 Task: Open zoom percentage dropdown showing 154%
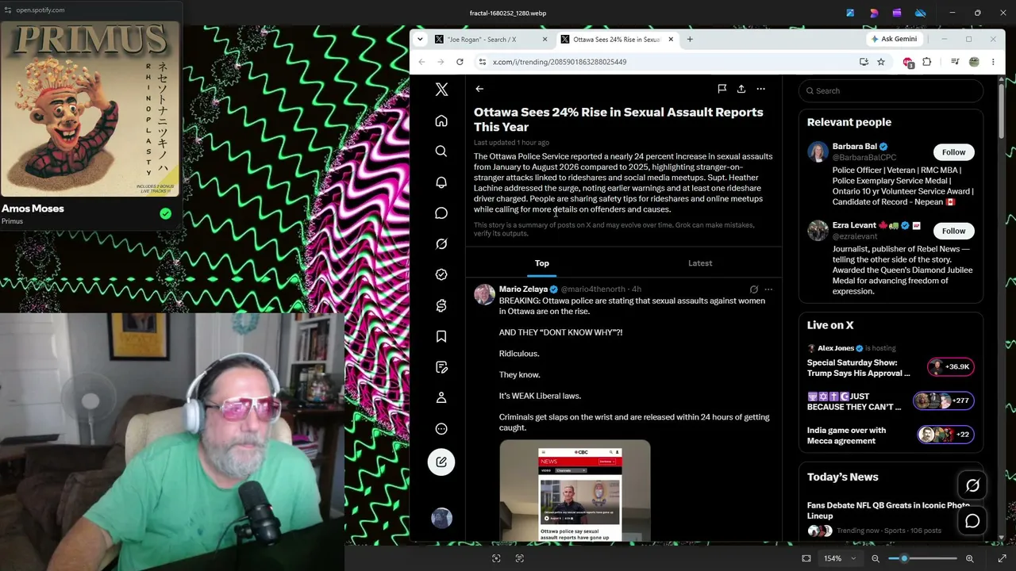(840, 558)
